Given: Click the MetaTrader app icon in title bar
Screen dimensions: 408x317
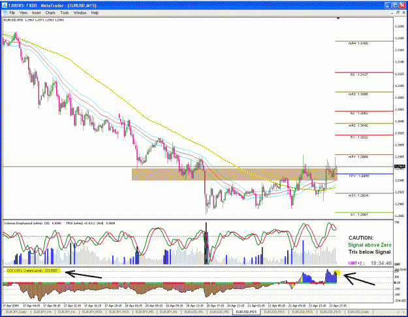Looking at the screenshot, I should click(x=5, y=5).
